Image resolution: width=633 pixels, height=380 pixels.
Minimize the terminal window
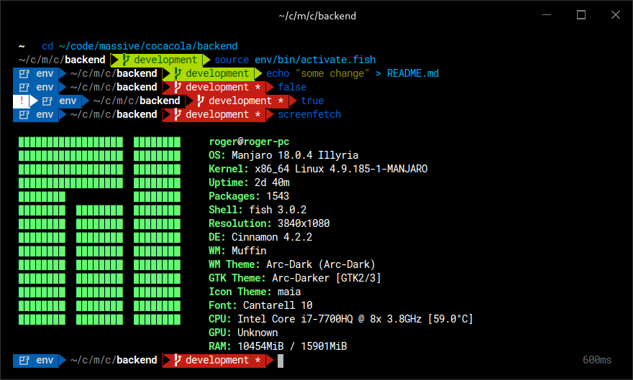(x=547, y=15)
